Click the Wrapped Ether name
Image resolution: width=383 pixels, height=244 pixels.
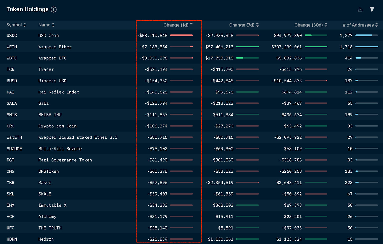[x=55, y=47]
